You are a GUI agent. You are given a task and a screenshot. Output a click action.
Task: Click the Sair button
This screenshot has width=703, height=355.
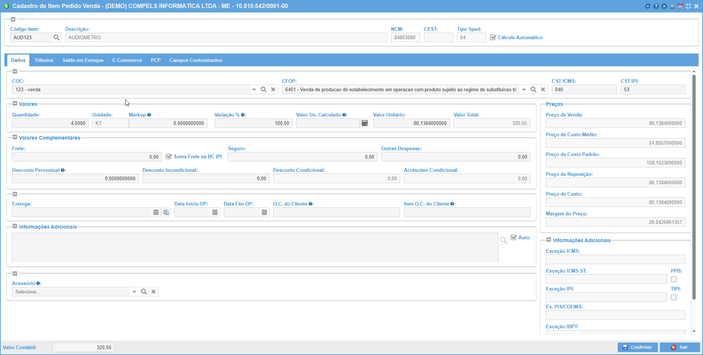[x=680, y=347]
